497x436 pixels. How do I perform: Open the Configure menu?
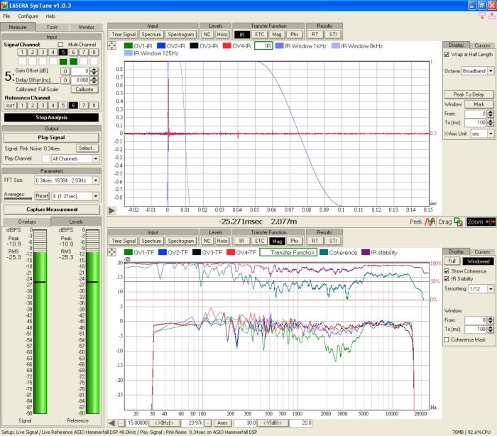pos(28,16)
